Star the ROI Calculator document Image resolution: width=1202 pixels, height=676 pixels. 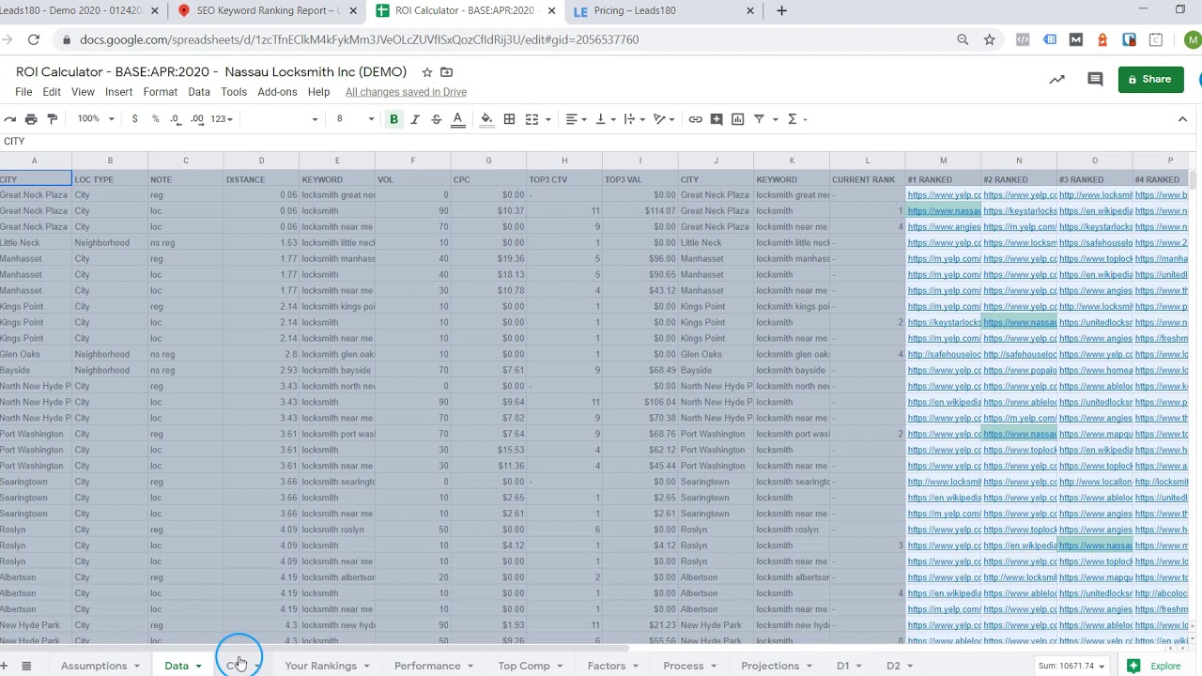427,72
